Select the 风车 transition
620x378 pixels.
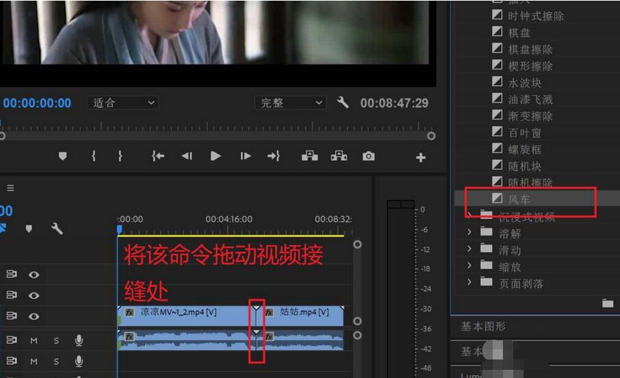click(519, 199)
